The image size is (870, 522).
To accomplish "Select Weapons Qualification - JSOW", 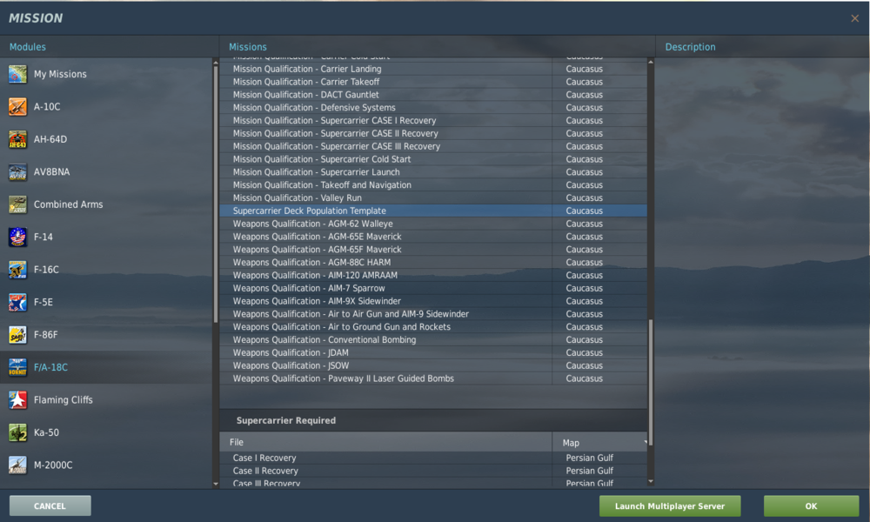I will [432, 365].
